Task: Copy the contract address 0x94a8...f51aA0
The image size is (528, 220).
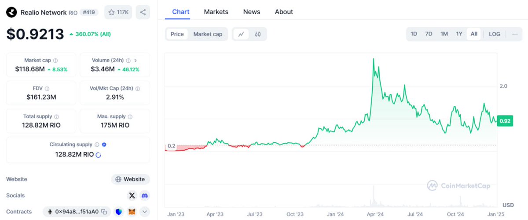Action: tap(104, 212)
